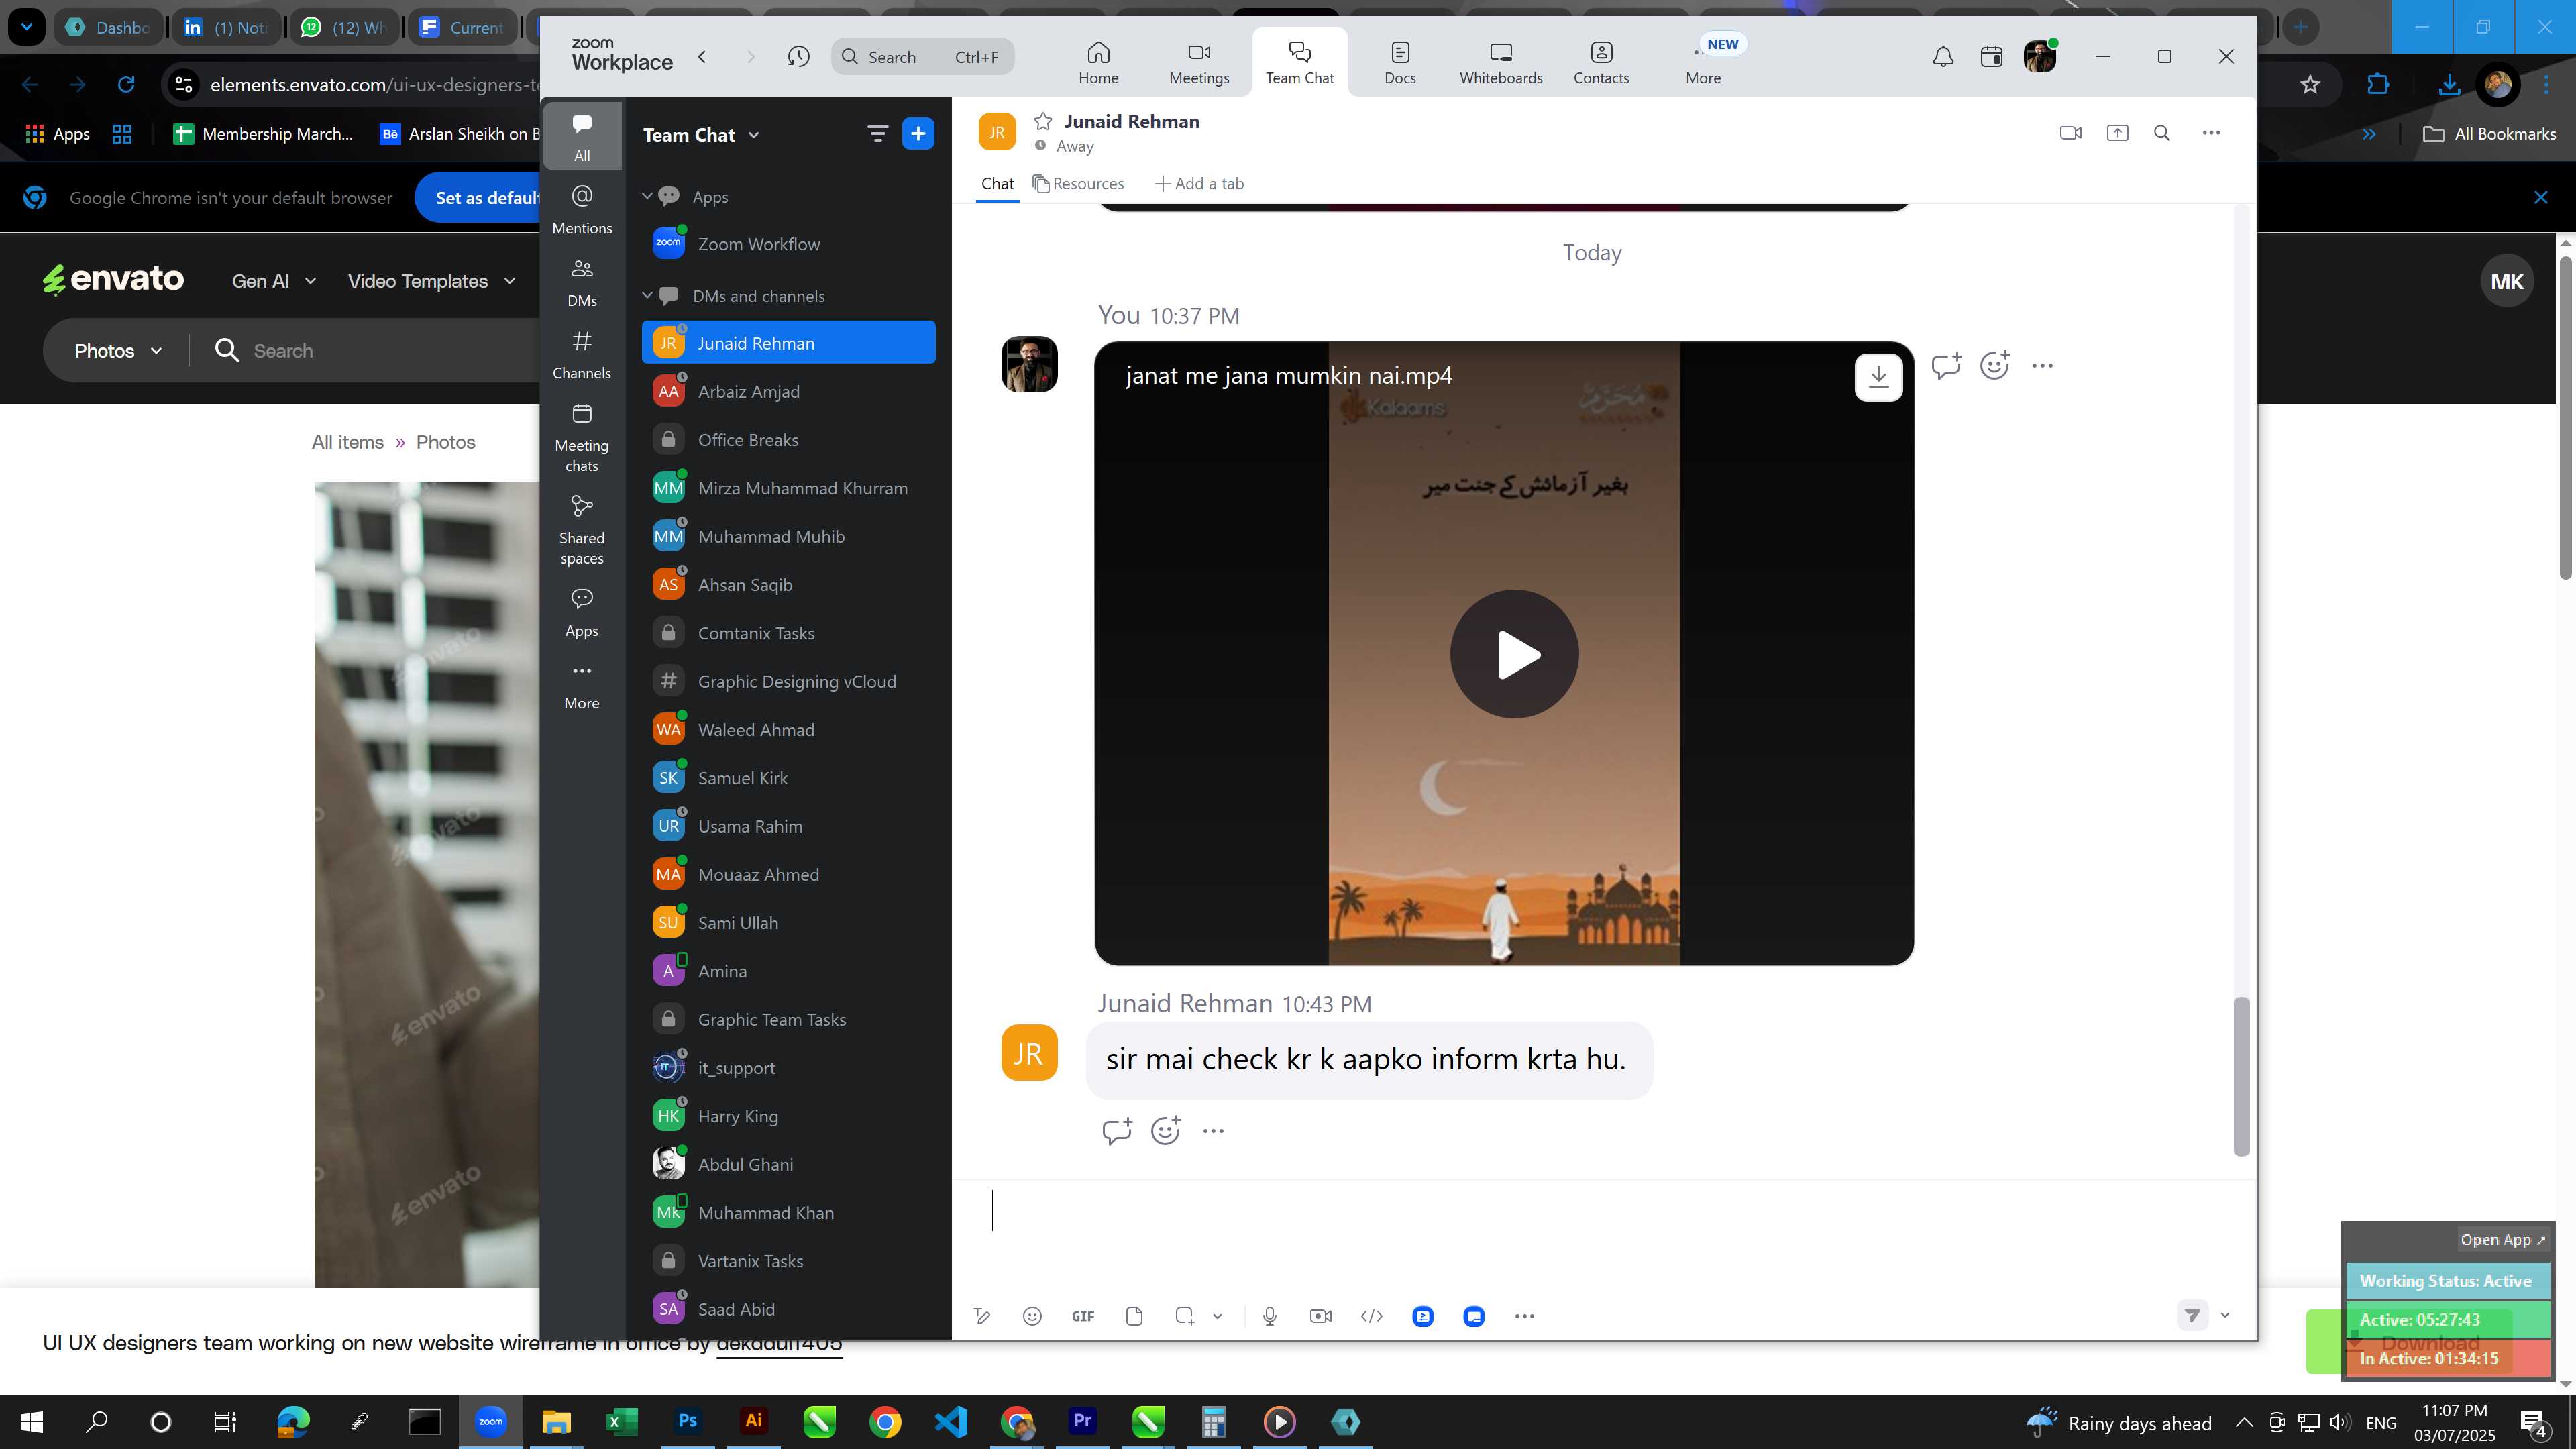Viewport: 2576px width, 1449px height.
Task: Record an audio message with microphone icon
Action: [x=1270, y=1316]
